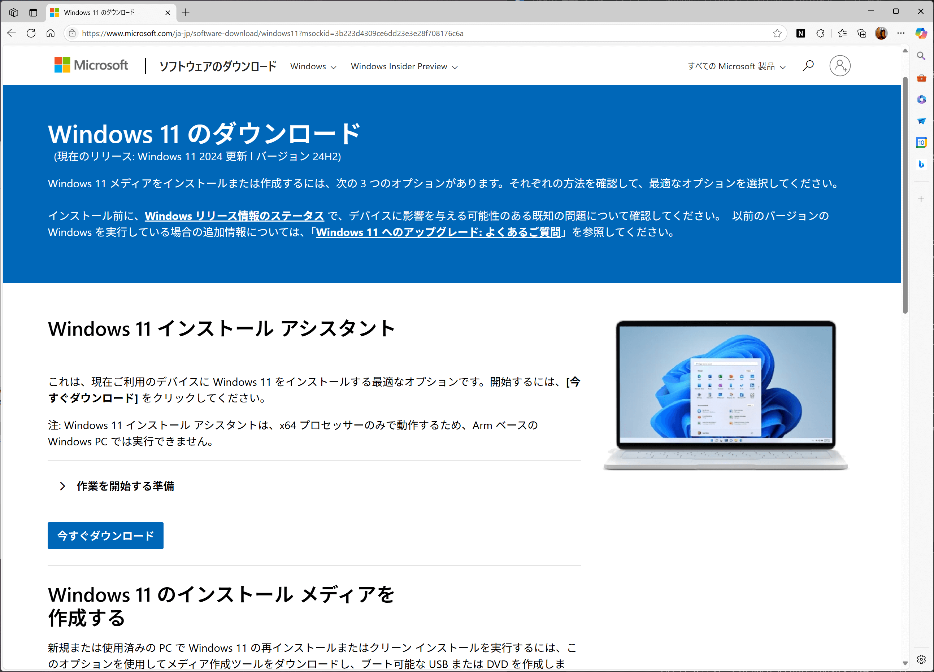The image size is (934, 672).
Task: Open the Workspaces icon
Action: (14, 12)
